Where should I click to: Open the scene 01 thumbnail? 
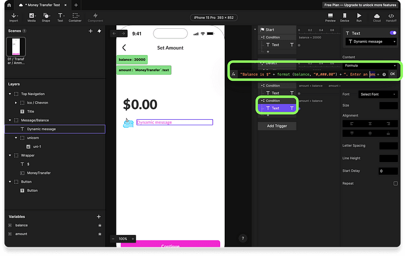pos(16,46)
